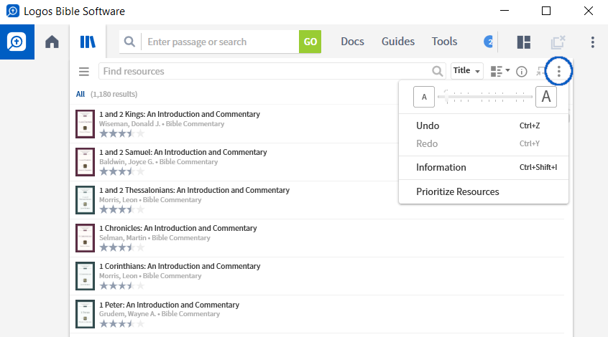Open 1 and 2 Thessalonians commentary title

pyautogui.click(x=194, y=190)
